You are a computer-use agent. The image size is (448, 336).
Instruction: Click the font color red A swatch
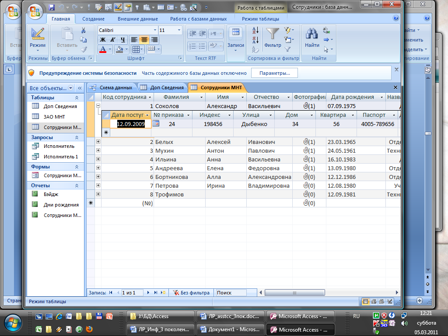coord(103,49)
